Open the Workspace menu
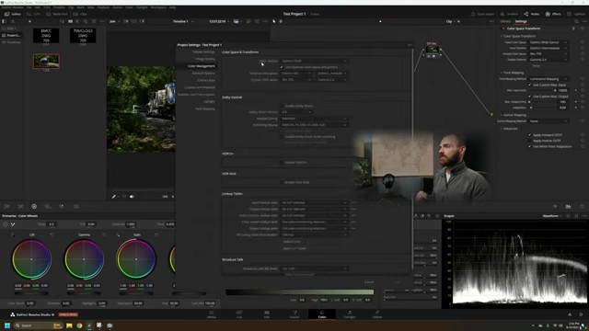Viewport: 589px width, 331px height. pyautogui.click(x=158, y=7)
